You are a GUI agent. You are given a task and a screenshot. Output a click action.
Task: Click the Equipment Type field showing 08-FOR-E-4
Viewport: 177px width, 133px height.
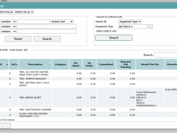(x=133, y=26)
